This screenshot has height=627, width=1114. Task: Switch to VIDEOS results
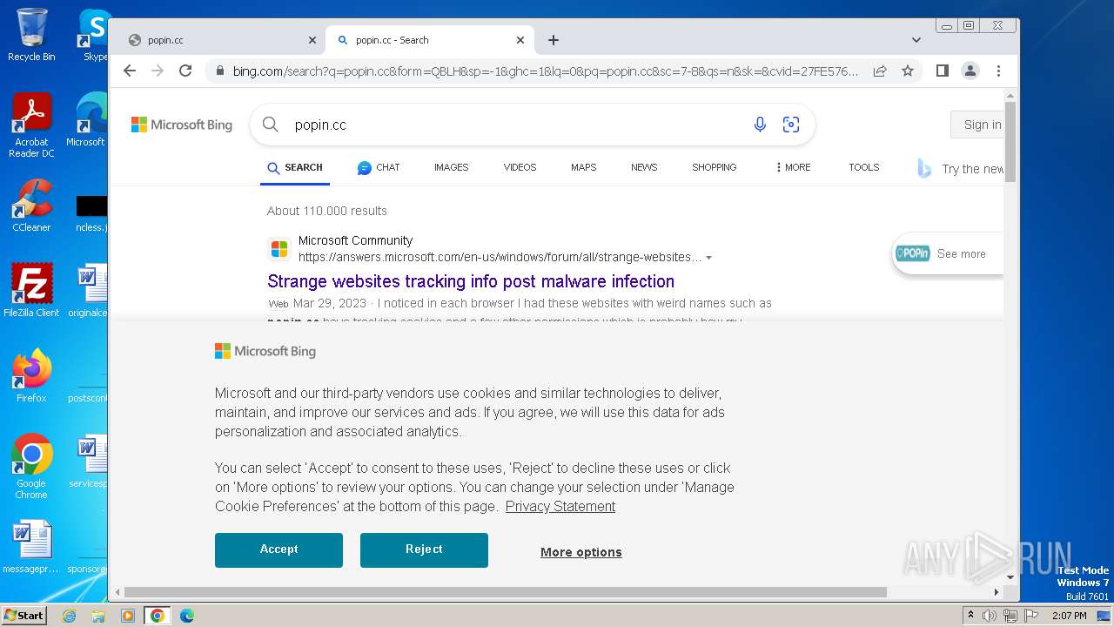coord(520,167)
